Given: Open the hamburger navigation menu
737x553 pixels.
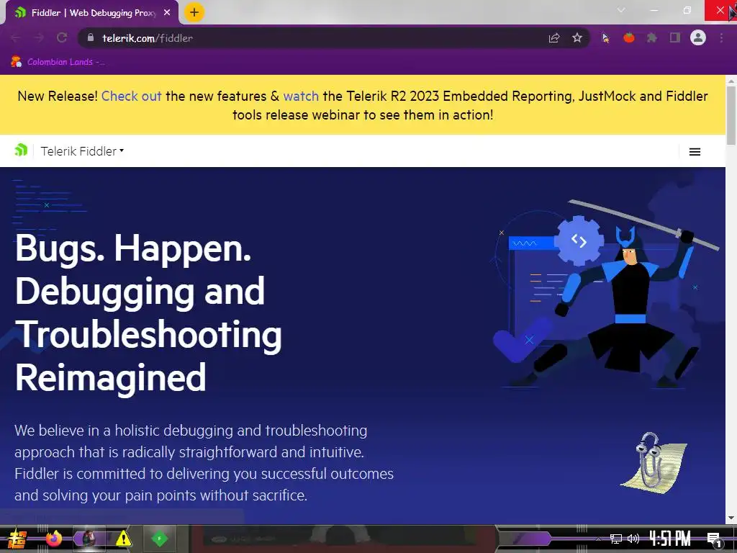Looking at the screenshot, I should [x=695, y=151].
